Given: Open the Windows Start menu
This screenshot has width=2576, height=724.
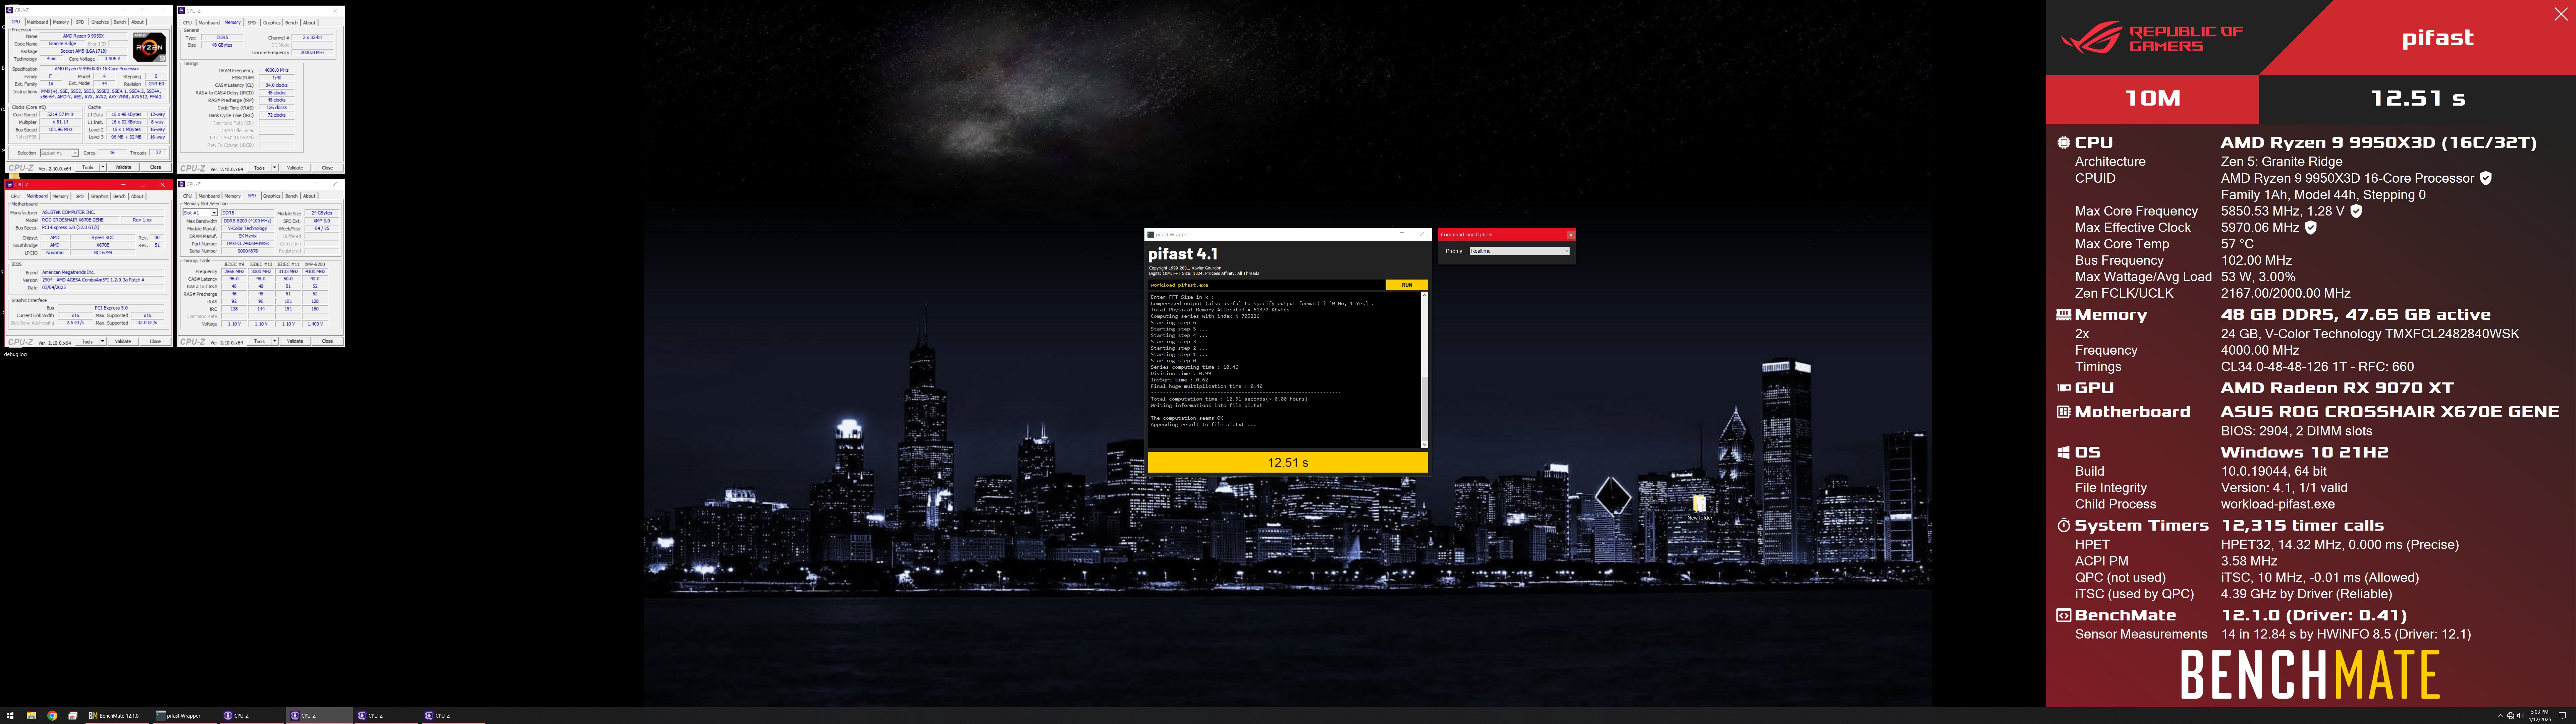Looking at the screenshot, I should coord(10,716).
